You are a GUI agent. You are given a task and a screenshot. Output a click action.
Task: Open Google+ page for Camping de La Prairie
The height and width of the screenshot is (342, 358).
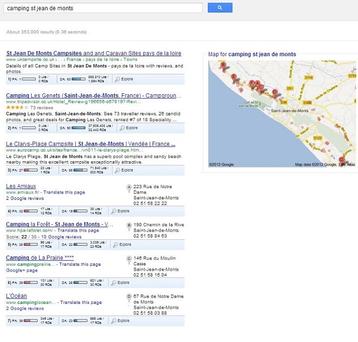coord(22,270)
